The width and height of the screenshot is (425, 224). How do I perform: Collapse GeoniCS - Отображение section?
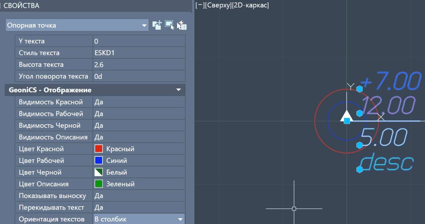coord(179,90)
